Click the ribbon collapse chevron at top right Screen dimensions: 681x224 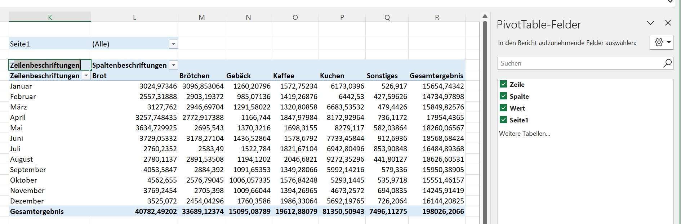tap(670, 1)
